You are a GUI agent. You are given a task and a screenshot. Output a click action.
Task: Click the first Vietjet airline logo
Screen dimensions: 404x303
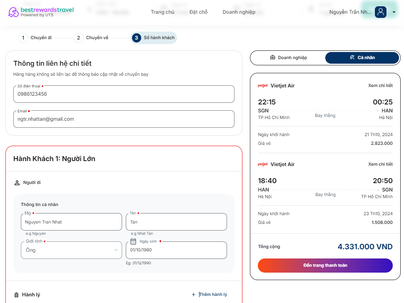click(x=262, y=86)
